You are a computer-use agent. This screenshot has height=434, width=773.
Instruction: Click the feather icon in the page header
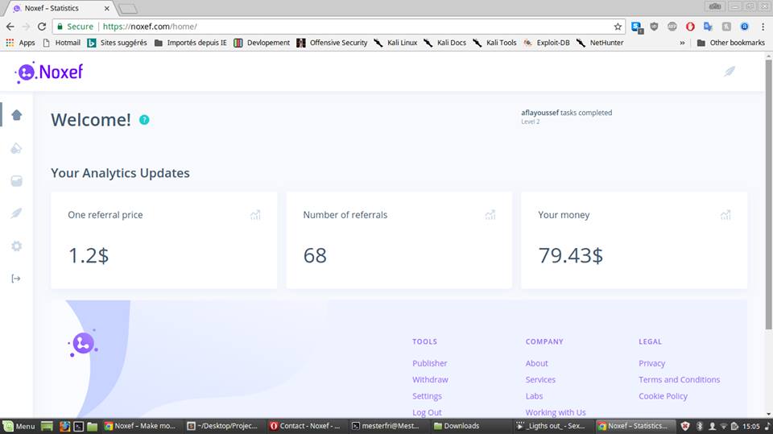click(730, 72)
